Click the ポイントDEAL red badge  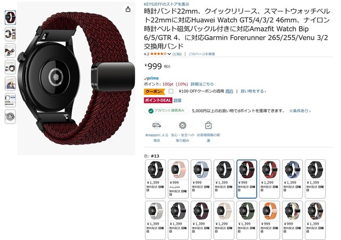tap(158, 100)
